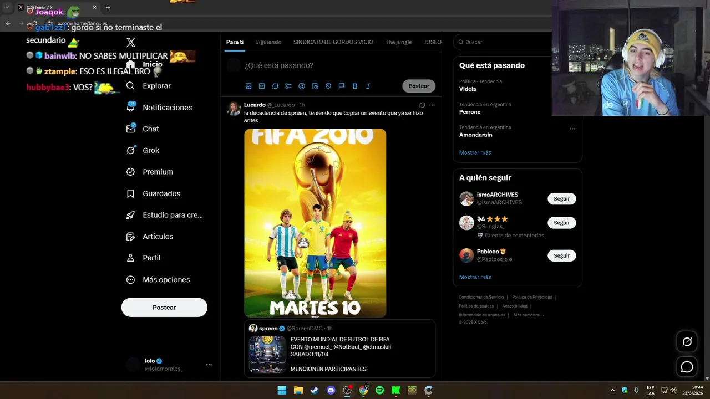Click Grok icon on Lucardo's post
Viewport: 710px width, 399px height.
422,105
